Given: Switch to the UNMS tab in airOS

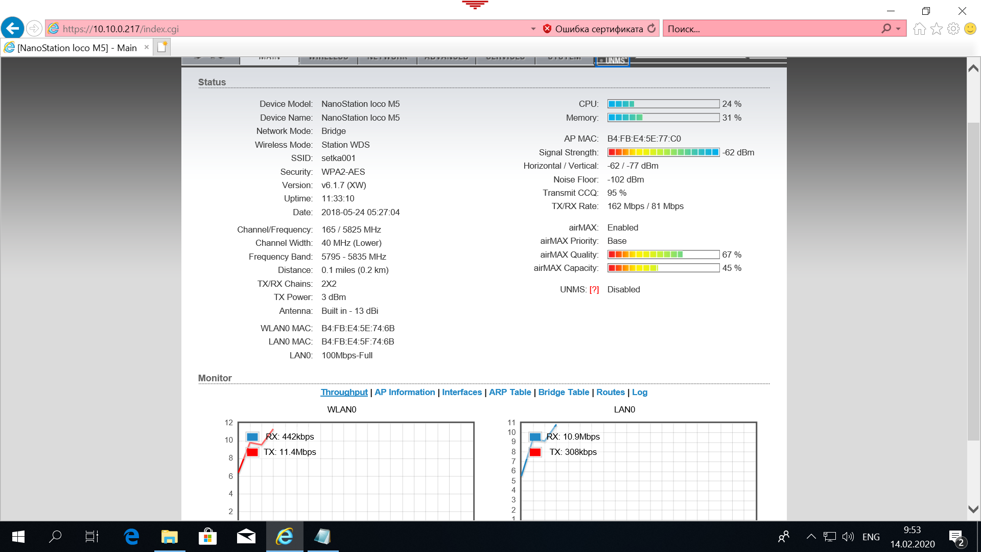Looking at the screenshot, I should click(613, 60).
